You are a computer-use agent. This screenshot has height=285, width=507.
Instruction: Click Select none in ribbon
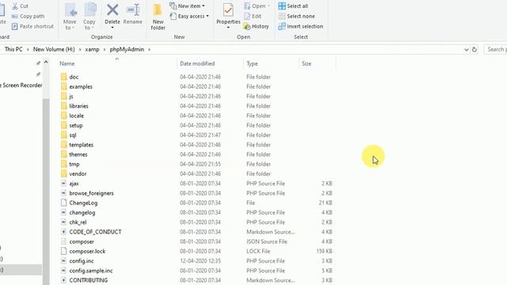click(296, 16)
